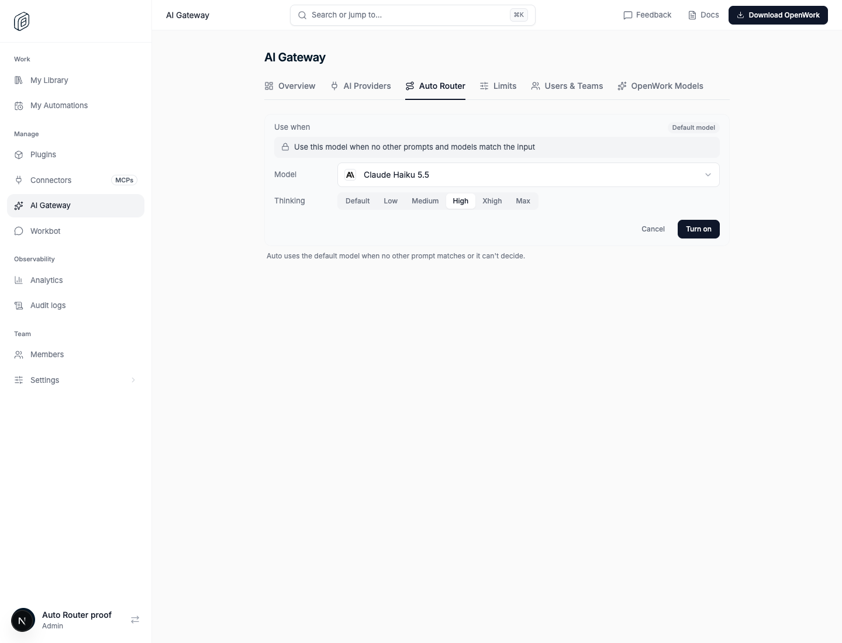Click the Audit logs scroll icon
Image resolution: width=842 pixels, height=643 pixels.
coord(19,306)
